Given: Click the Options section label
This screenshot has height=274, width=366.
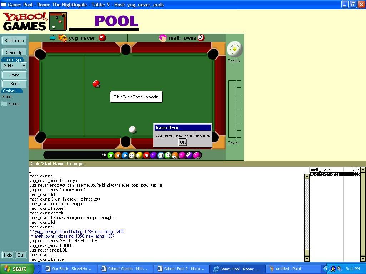Looking at the screenshot, I should pos(12,91).
